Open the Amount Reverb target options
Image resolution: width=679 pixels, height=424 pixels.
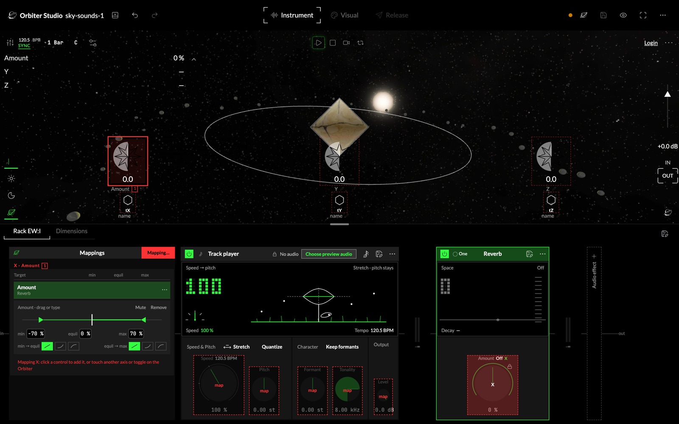click(x=164, y=290)
